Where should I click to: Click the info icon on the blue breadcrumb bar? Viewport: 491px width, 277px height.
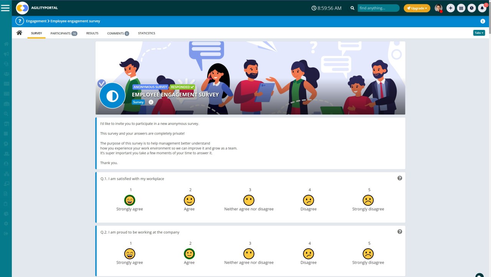click(483, 21)
